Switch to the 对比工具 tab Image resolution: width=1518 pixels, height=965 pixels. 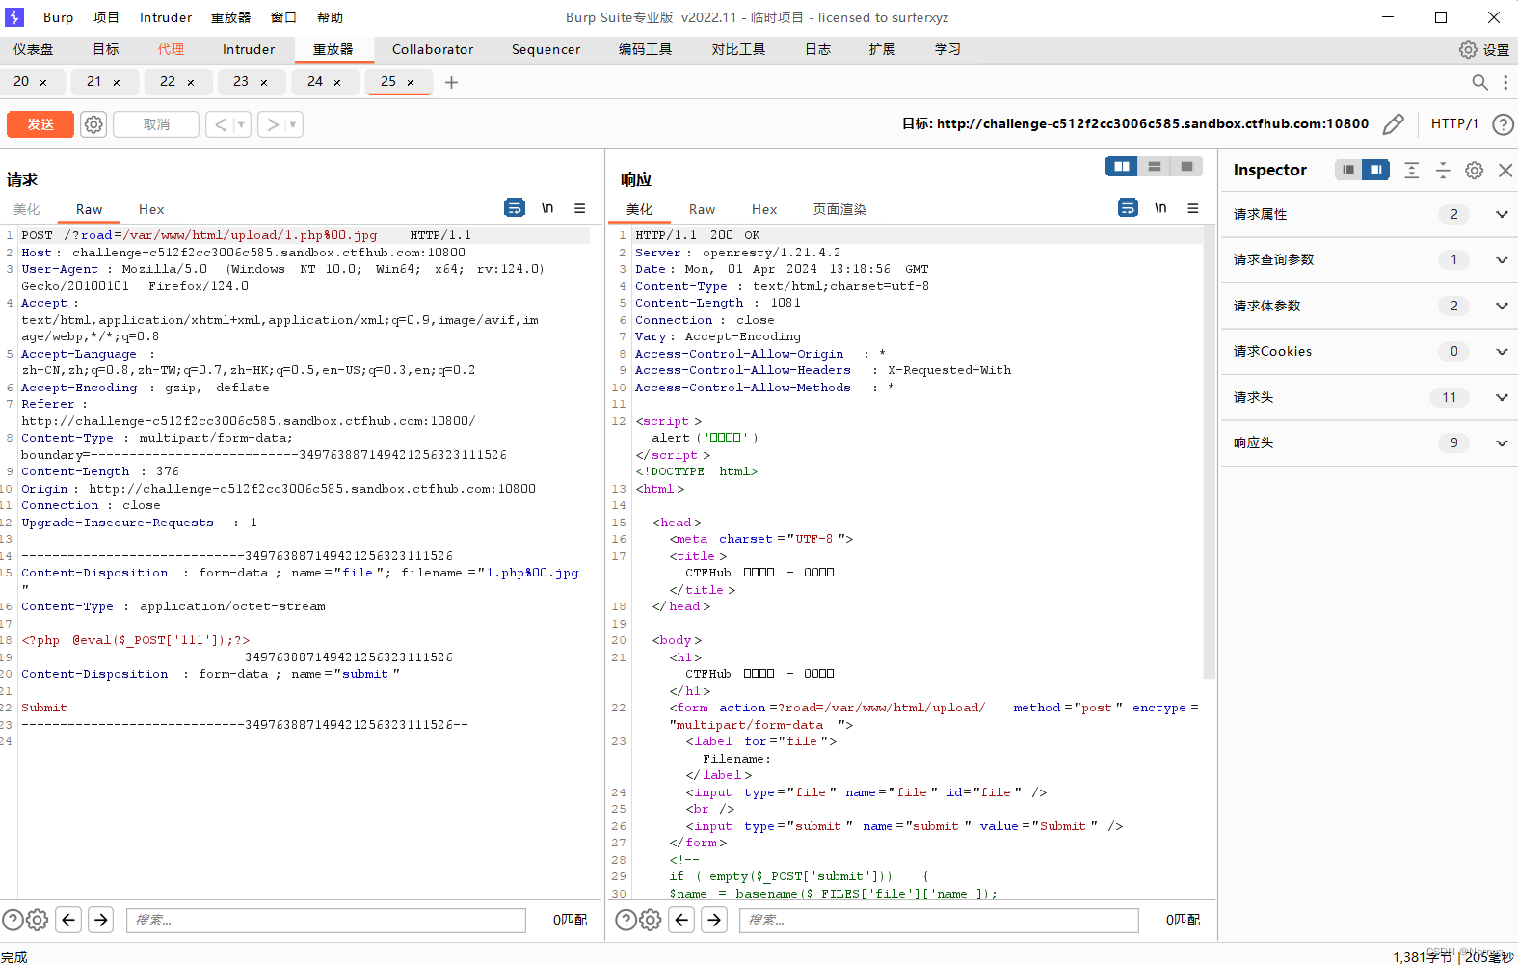pos(738,49)
